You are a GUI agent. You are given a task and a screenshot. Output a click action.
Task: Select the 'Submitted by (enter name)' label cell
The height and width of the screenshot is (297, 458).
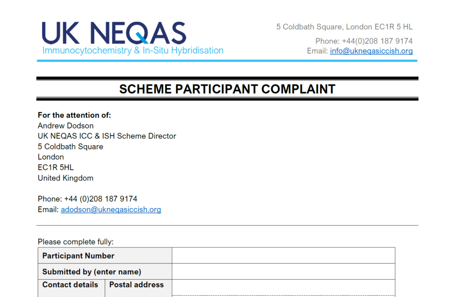click(x=105, y=272)
